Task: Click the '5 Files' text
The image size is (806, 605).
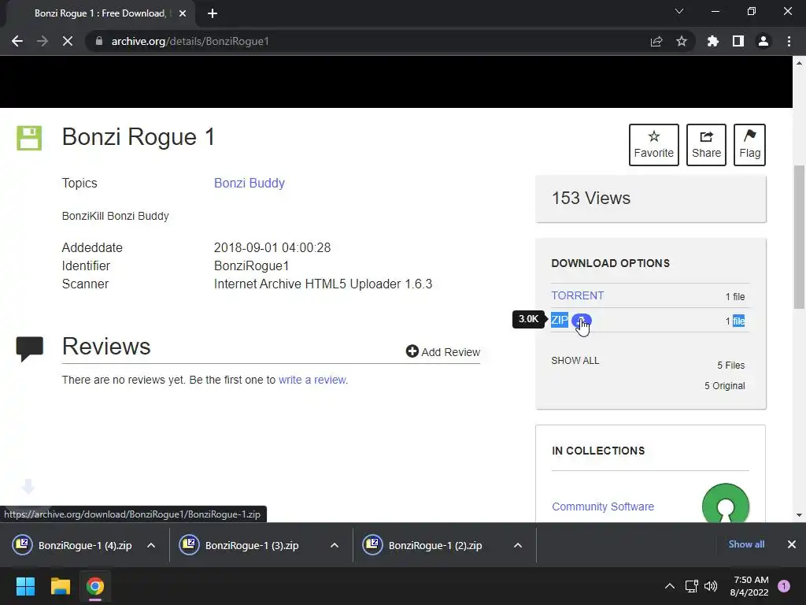Action: [731, 366]
